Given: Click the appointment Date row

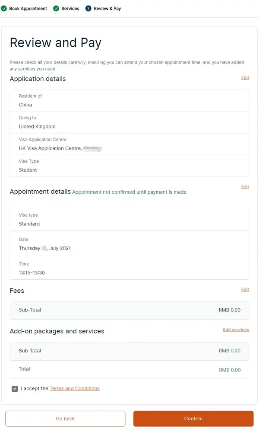Looking at the screenshot, I should pos(129,244).
